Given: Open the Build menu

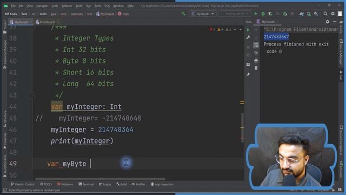Looking at the screenshot, I should pos(79,6).
